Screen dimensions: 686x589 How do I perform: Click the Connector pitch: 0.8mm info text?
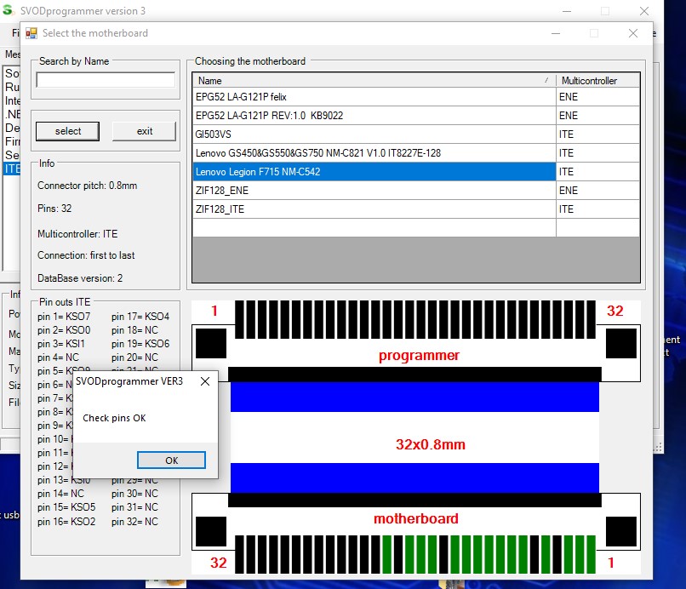[x=87, y=186]
